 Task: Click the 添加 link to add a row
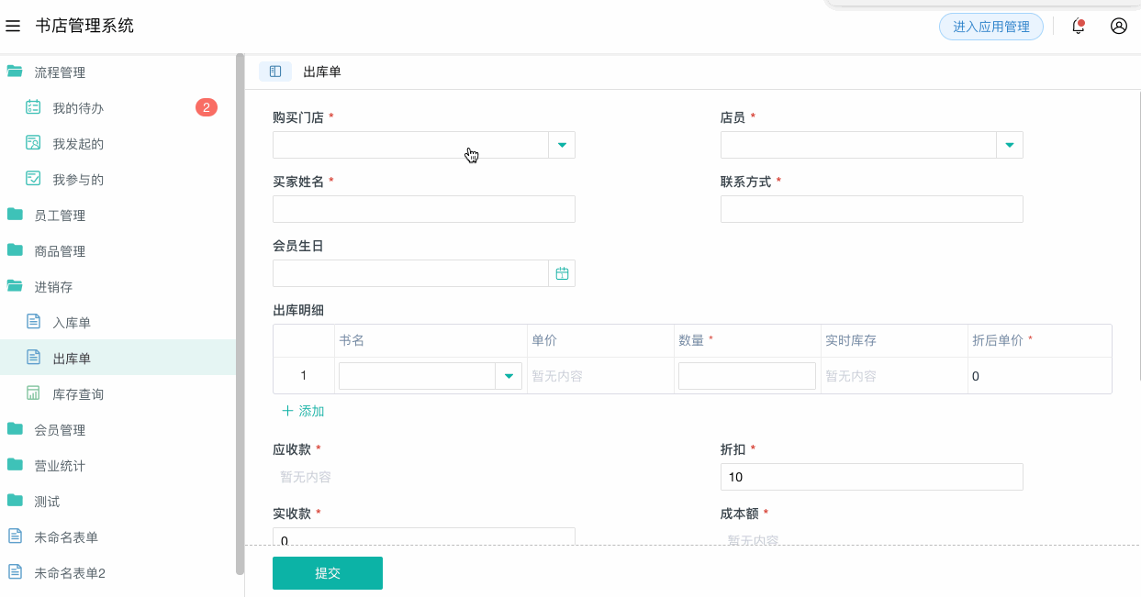tap(303, 410)
